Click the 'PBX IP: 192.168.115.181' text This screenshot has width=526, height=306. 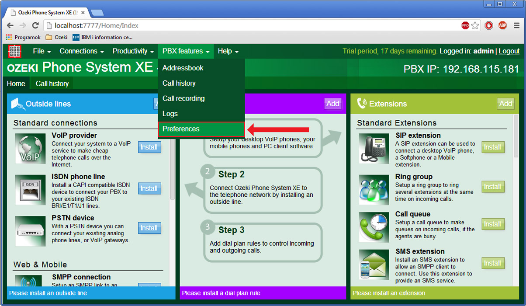tap(461, 69)
